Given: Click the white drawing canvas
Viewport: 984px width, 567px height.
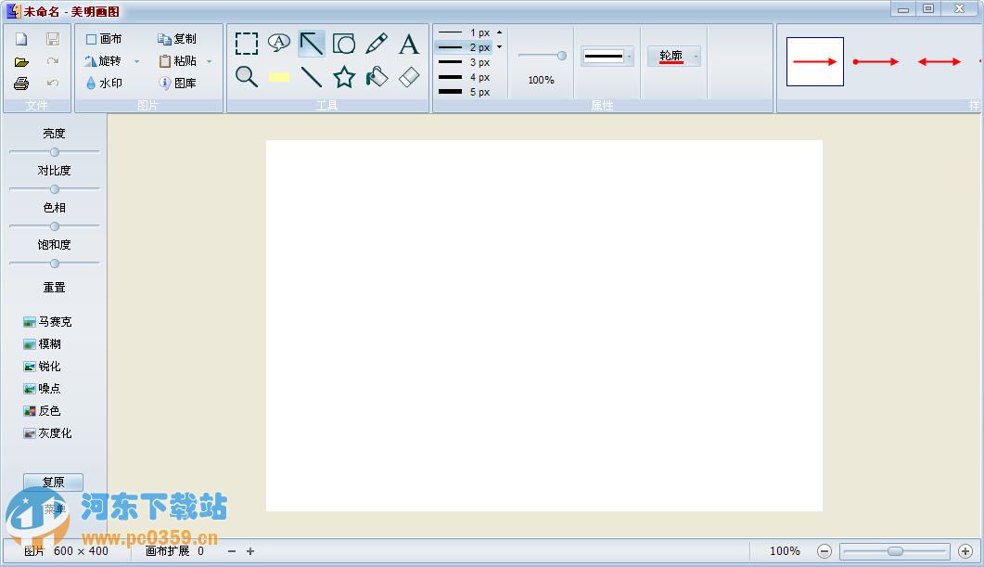Looking at the screenshot, I should tap(544, 325).
